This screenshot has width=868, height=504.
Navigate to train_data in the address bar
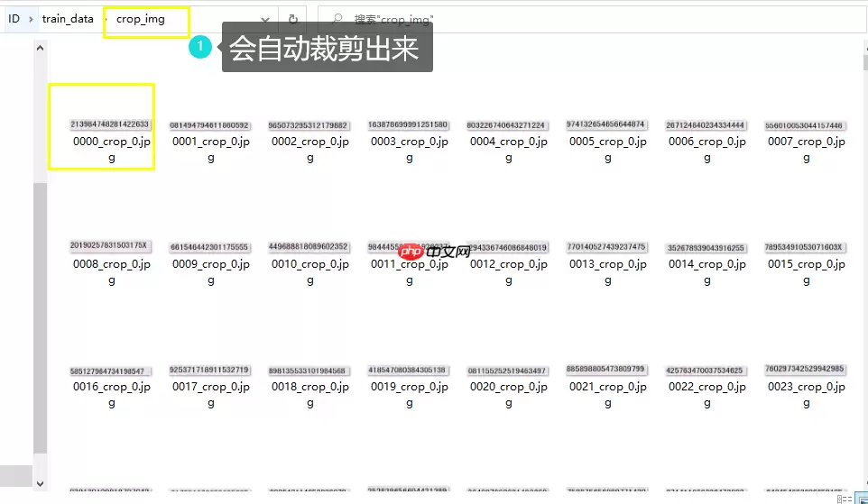coord(68,19)
